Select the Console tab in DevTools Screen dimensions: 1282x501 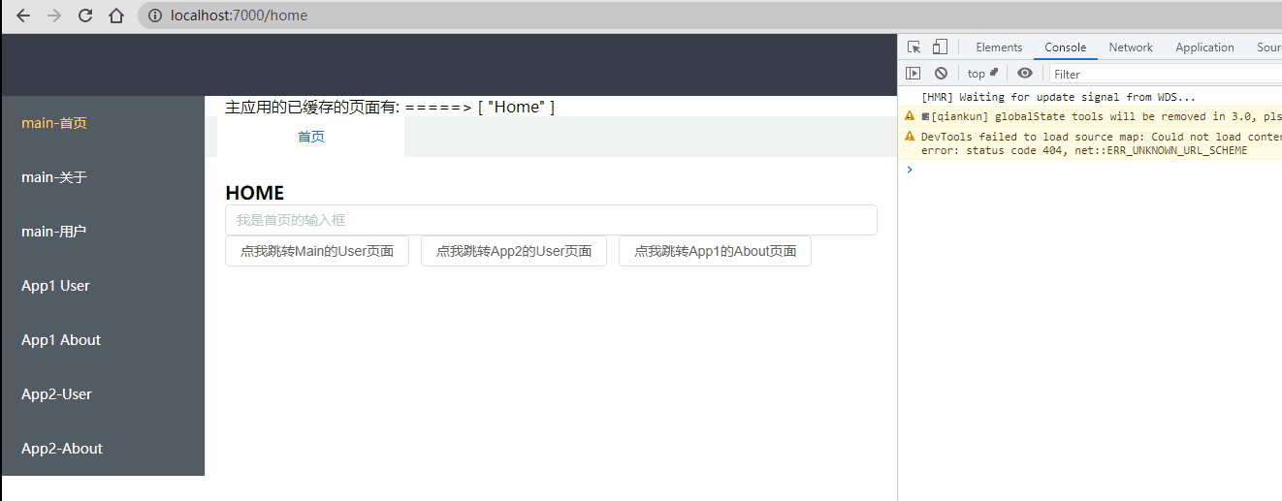point(1065,47)
